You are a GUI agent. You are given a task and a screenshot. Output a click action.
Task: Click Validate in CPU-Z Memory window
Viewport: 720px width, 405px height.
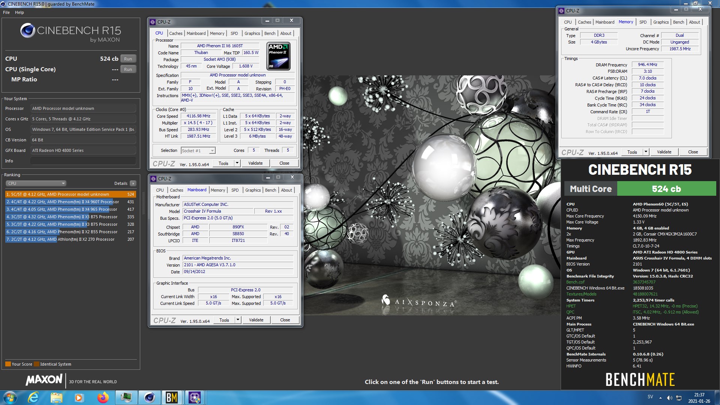pyautogui.click(x=664, y=152)
